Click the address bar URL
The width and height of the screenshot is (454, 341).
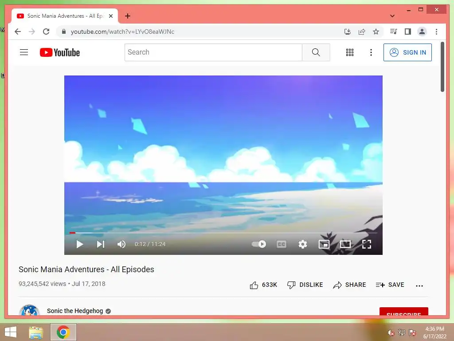pos(122,32)
